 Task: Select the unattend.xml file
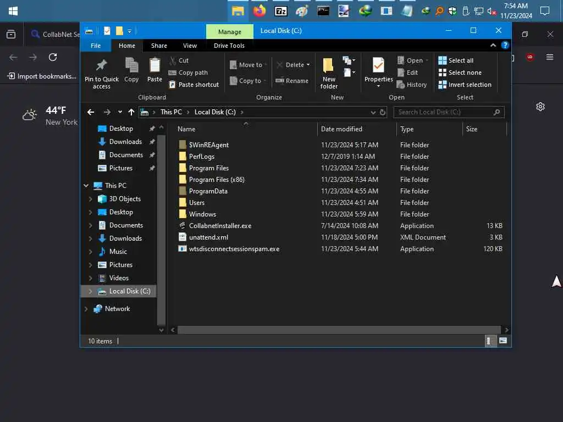208,237
